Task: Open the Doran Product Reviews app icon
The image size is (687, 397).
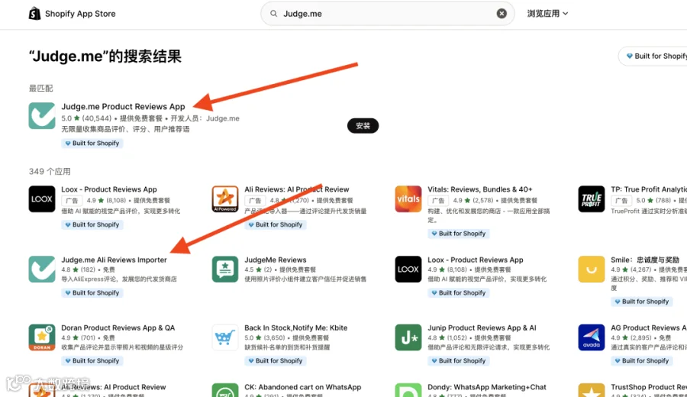Action: 42,337
